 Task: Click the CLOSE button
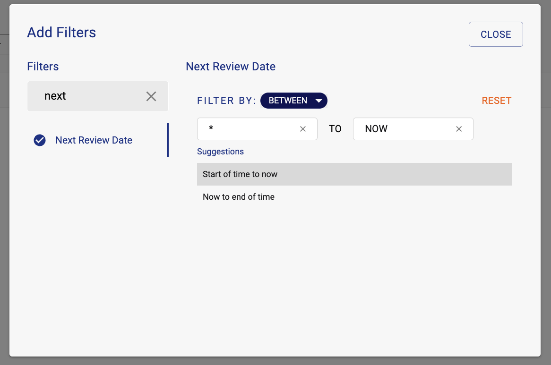(496, 34)
